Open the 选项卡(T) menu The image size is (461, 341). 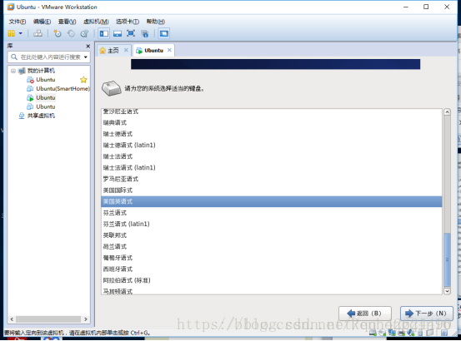[128, 22]
